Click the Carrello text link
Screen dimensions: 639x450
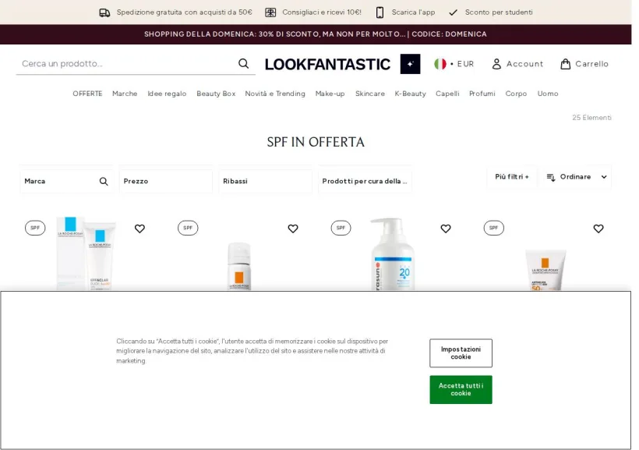click(x=591, y=64)
